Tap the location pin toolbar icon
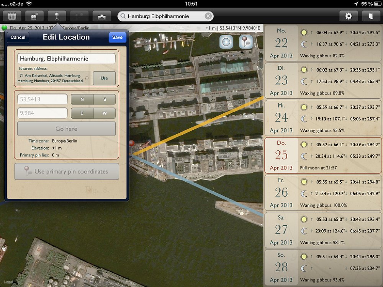The width and height of the screenshot is (383, 287). [57, 16]
